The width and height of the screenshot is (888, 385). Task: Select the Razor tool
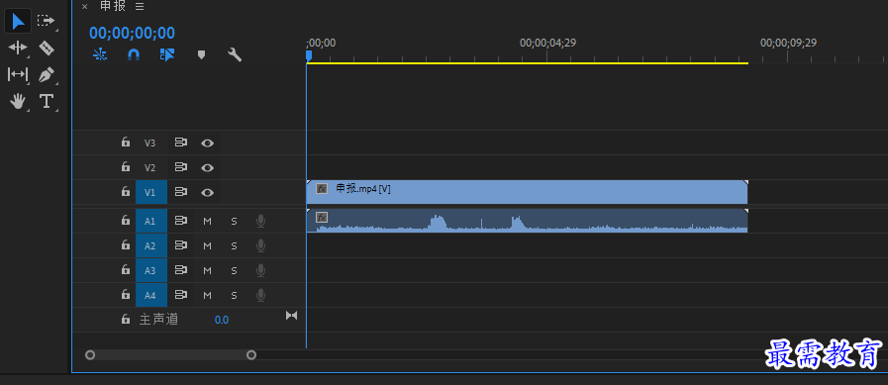(x=46, y=48)
